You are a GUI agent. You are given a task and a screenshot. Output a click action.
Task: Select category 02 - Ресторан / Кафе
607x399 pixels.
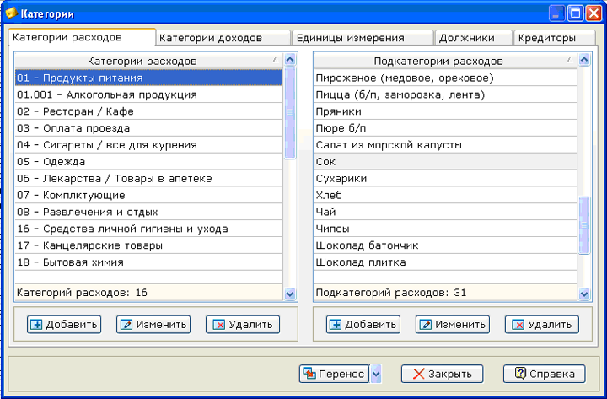(x=148, y=111)
